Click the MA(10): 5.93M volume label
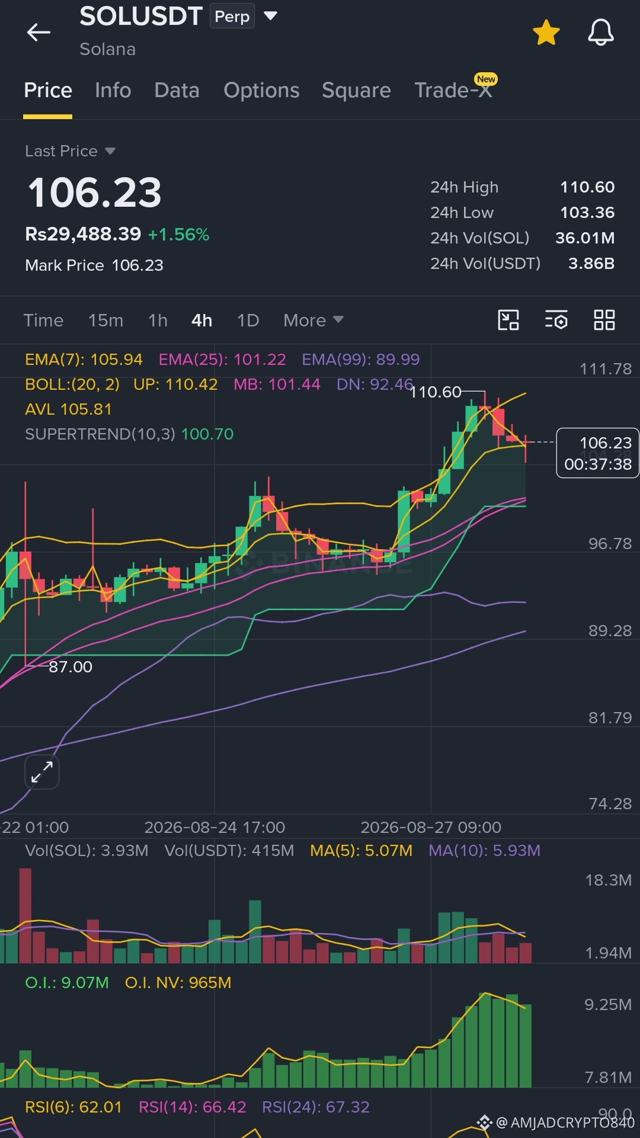Screen dimensions: 640x1138 click(x=484, y=851)
